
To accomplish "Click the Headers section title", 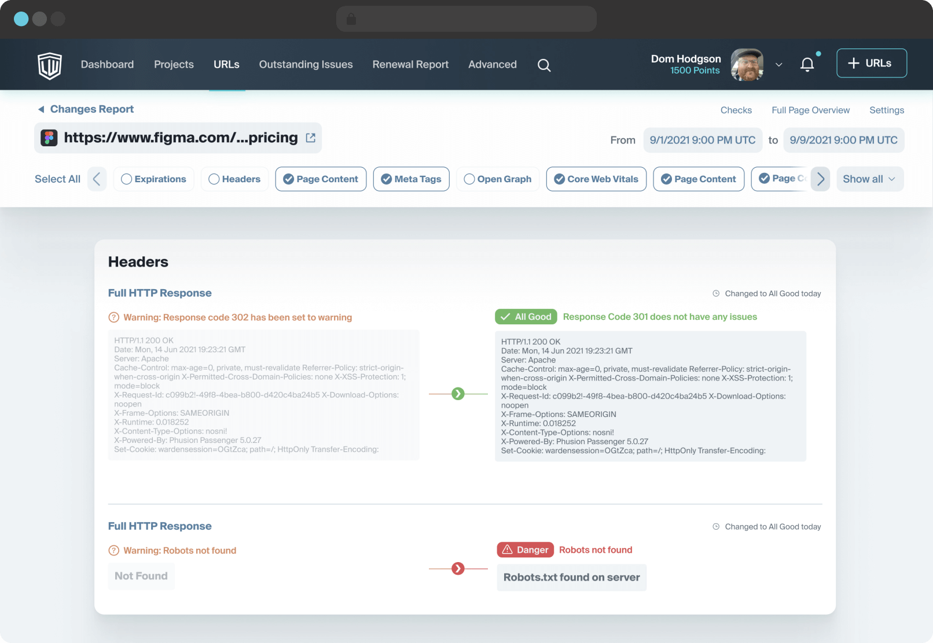I will (138, 262).
